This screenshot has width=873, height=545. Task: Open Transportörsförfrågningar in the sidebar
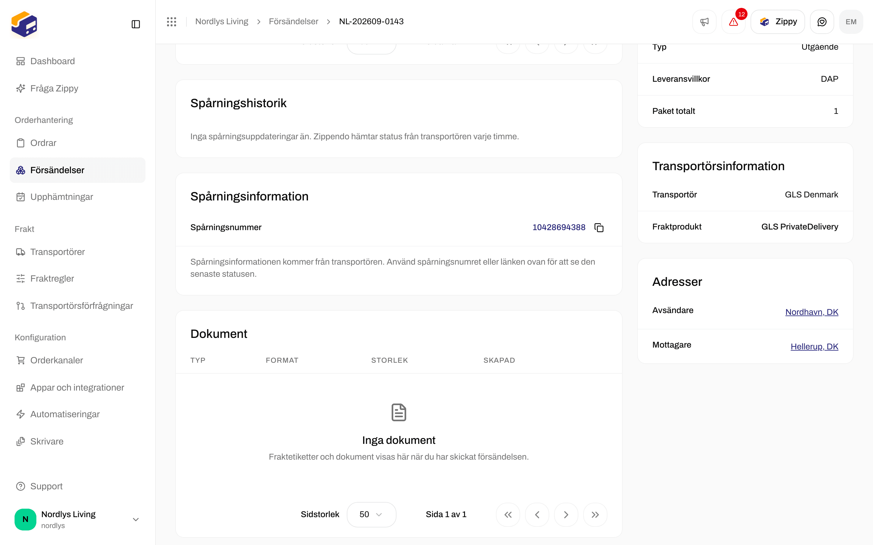pos(78,306)
